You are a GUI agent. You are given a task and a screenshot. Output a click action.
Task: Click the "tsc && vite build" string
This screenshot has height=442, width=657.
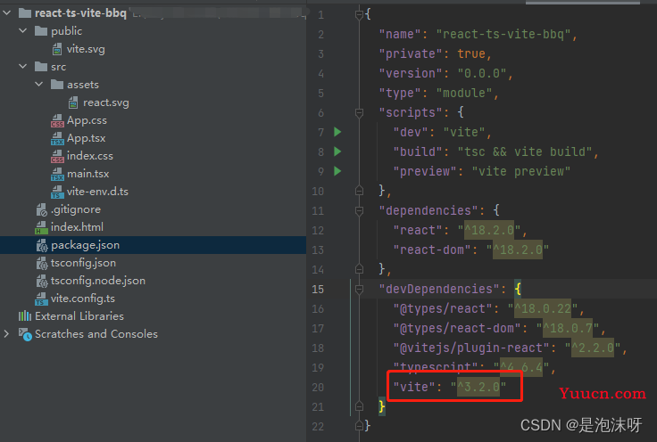(525, 151)
